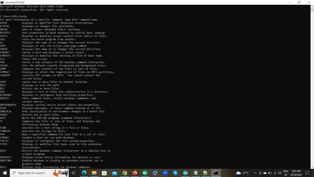314x177 pixels.
Task: Click the COLOR command name
Action: pyautogui.click(x=4, y=65)
